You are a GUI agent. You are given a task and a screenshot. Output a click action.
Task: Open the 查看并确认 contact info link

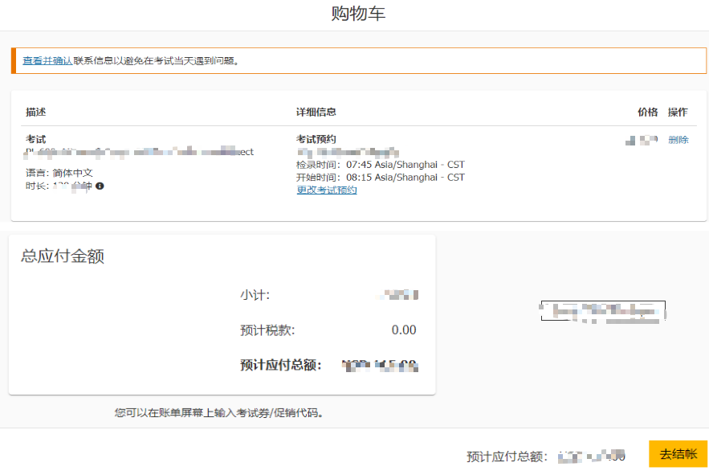(x=47, y=60)
